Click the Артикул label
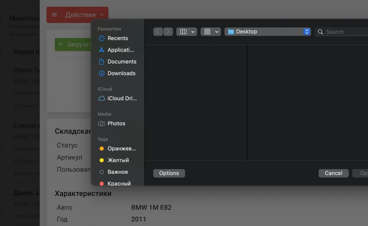Image resolution: width=368 pixels, height=226 pixels. pyautogui.click(x=70, y=157)
